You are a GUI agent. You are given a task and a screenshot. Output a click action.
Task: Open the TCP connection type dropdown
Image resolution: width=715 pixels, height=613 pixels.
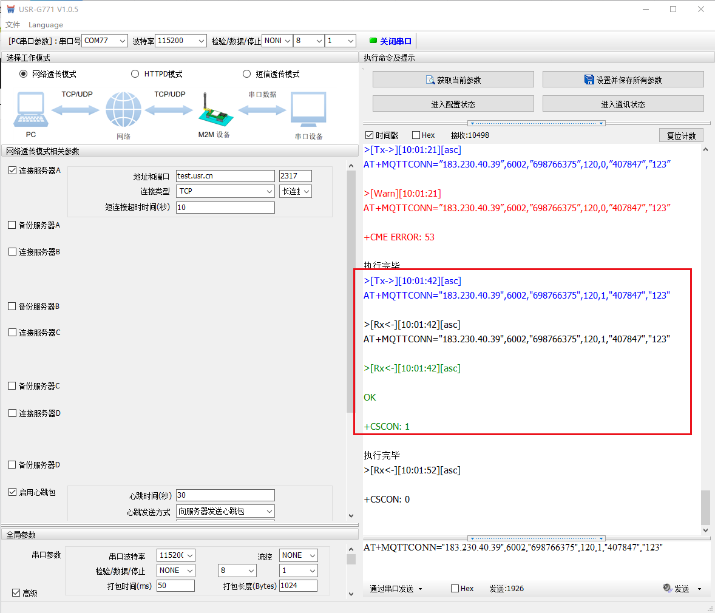[x=269, y=191]
